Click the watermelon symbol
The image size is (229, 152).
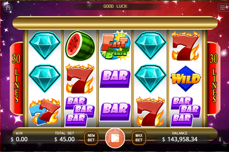coord(80,46)
